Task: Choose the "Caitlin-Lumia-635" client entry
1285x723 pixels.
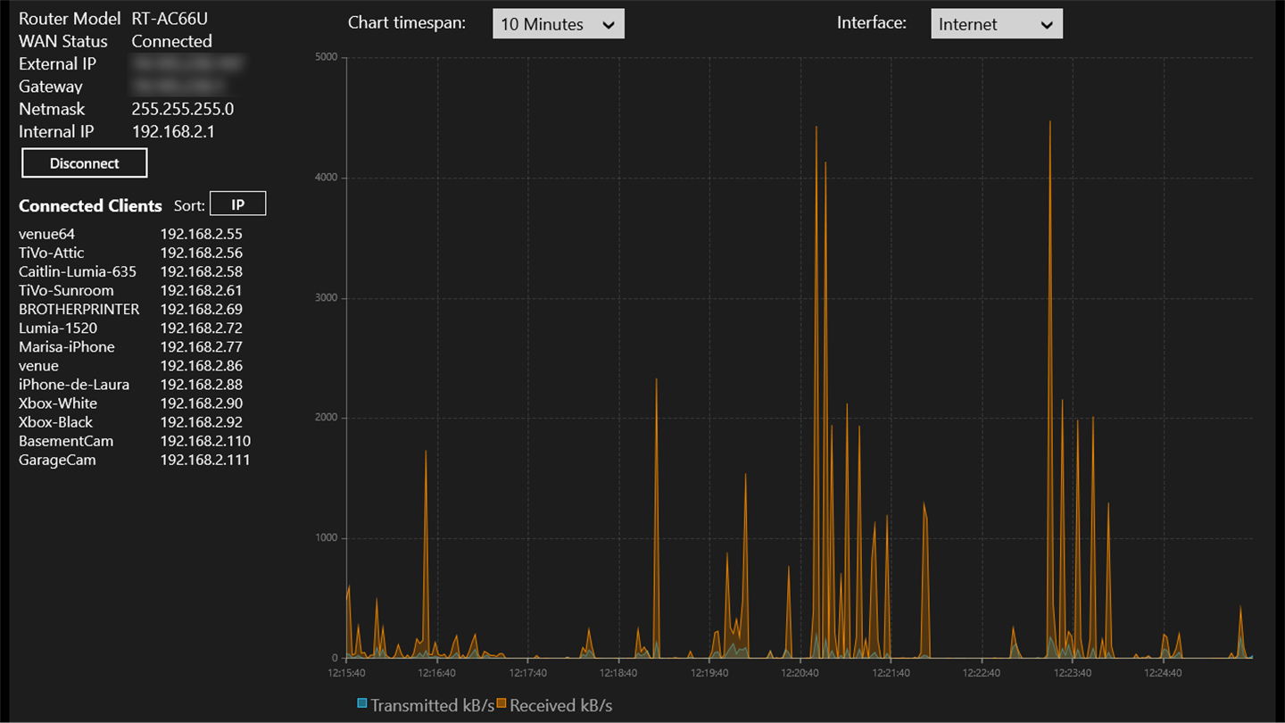Action: click(78, 271)
